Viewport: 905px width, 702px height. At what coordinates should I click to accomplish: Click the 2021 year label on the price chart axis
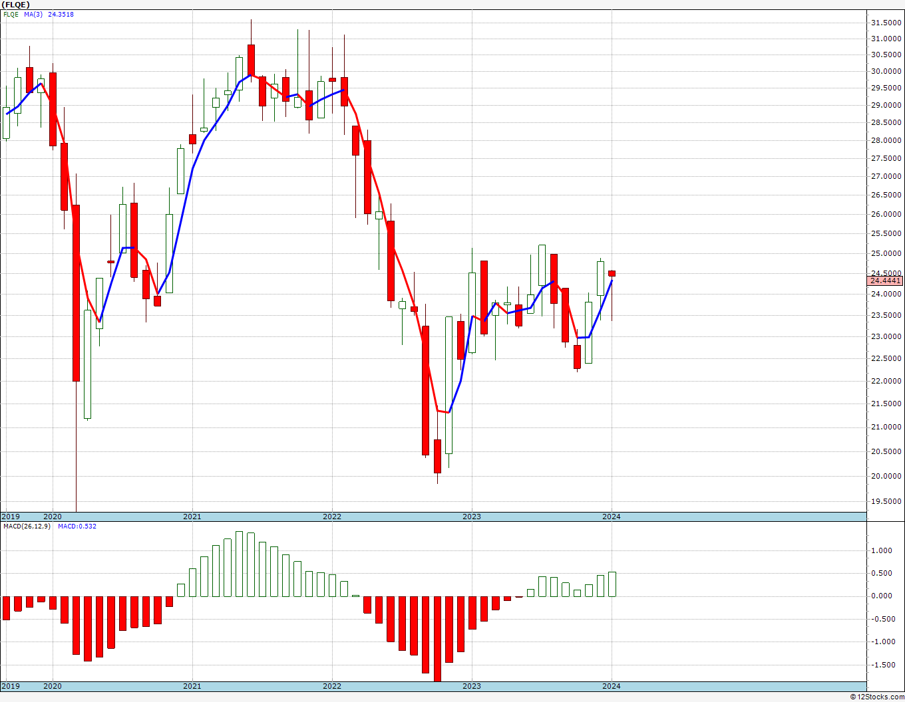[192, 517]
